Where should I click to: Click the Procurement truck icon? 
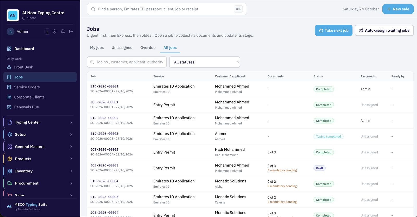(10, 183)
